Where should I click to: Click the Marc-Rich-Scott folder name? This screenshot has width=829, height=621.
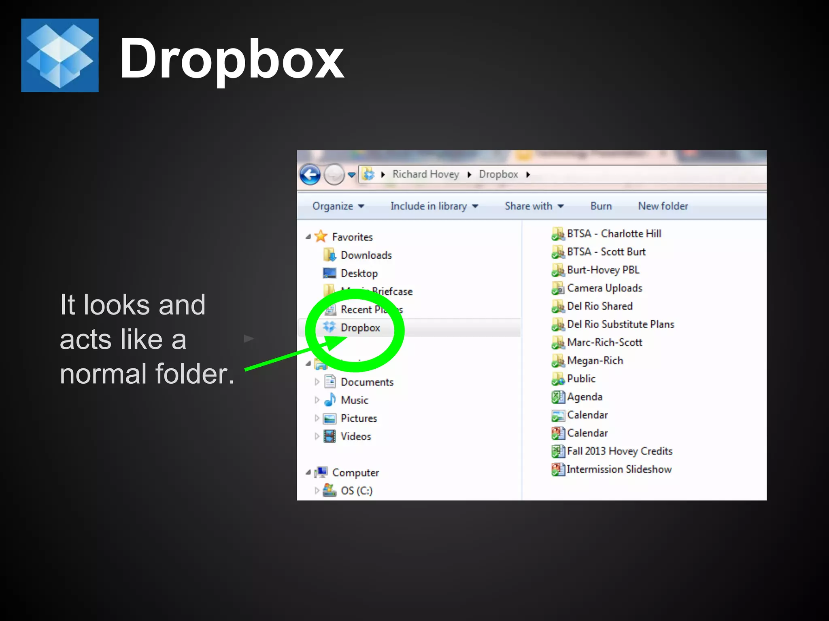click(605, 342)
